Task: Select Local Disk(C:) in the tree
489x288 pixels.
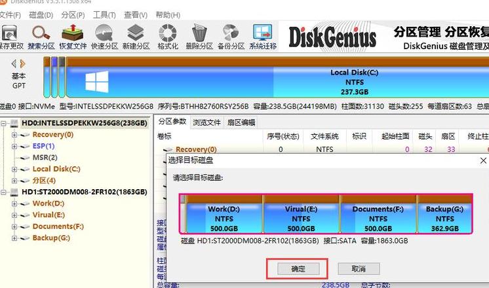Action: click(56, 169)
